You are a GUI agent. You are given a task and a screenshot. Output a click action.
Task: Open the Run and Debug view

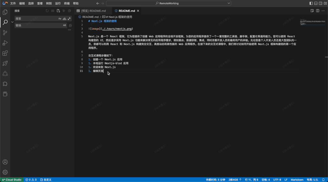click(x=5, y=43)
